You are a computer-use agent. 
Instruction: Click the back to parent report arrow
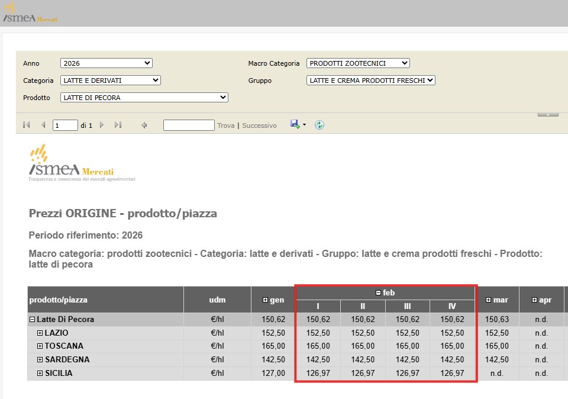click(144, 126)
